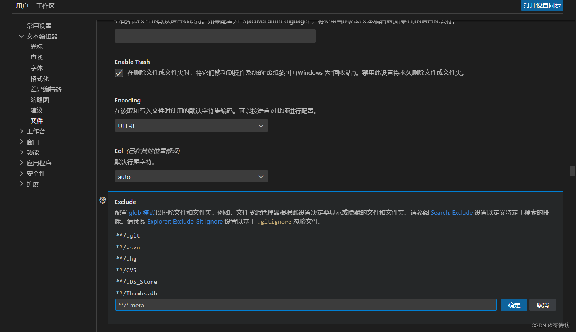Expand the 安全性 section
This screenshot has height=332, width=576.
(21, 173)
